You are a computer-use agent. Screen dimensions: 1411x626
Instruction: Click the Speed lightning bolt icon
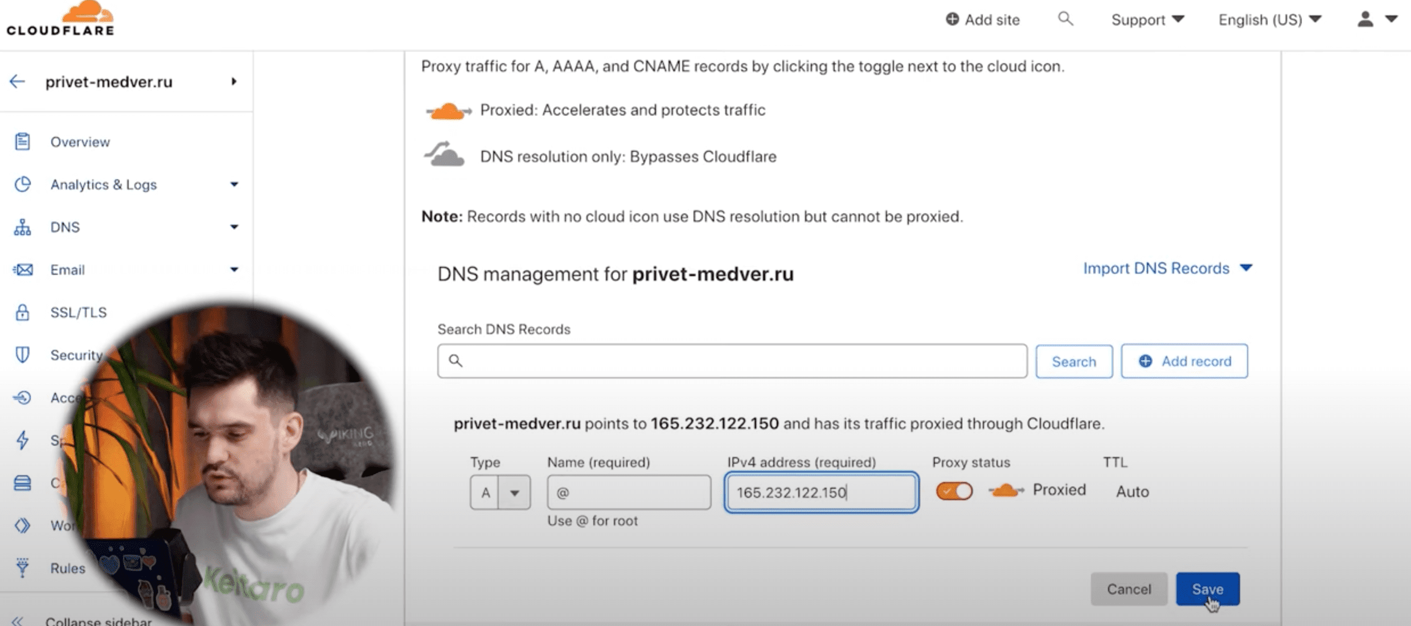(22, 440)
